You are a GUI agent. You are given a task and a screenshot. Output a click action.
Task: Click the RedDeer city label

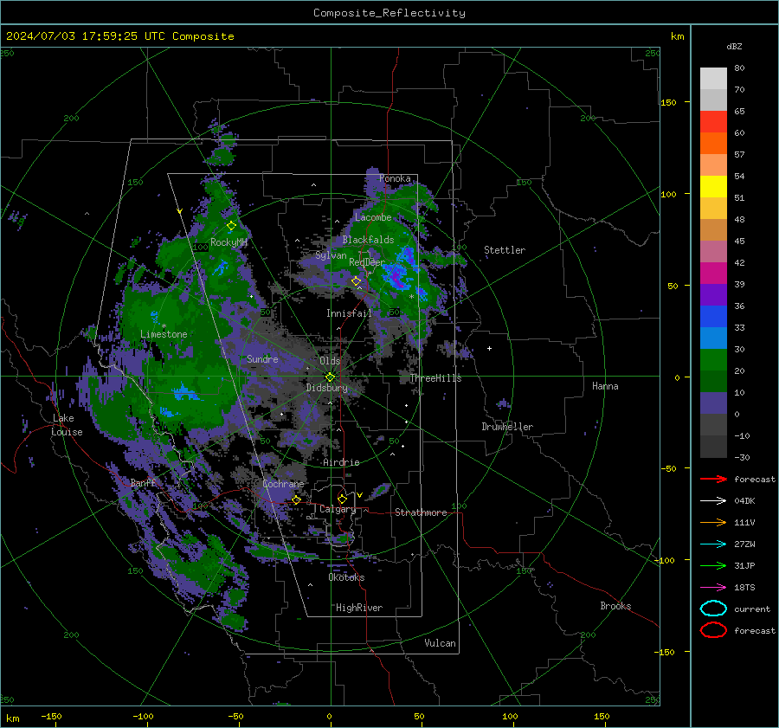pos(367,262)
